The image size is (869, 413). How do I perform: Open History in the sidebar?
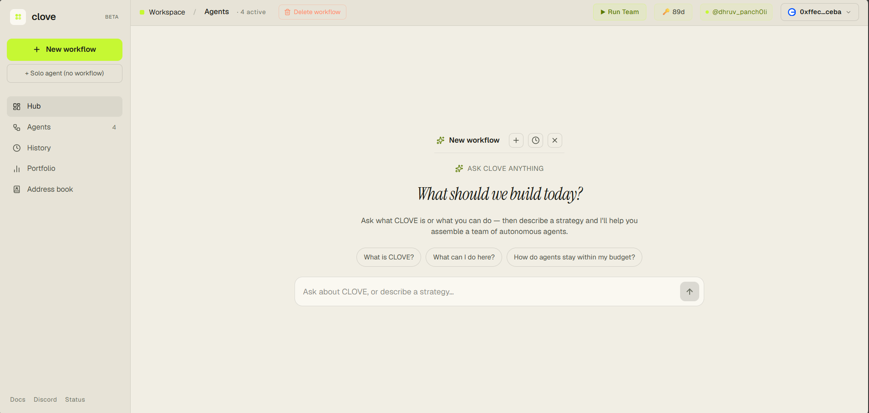click(x=65, y=148)
